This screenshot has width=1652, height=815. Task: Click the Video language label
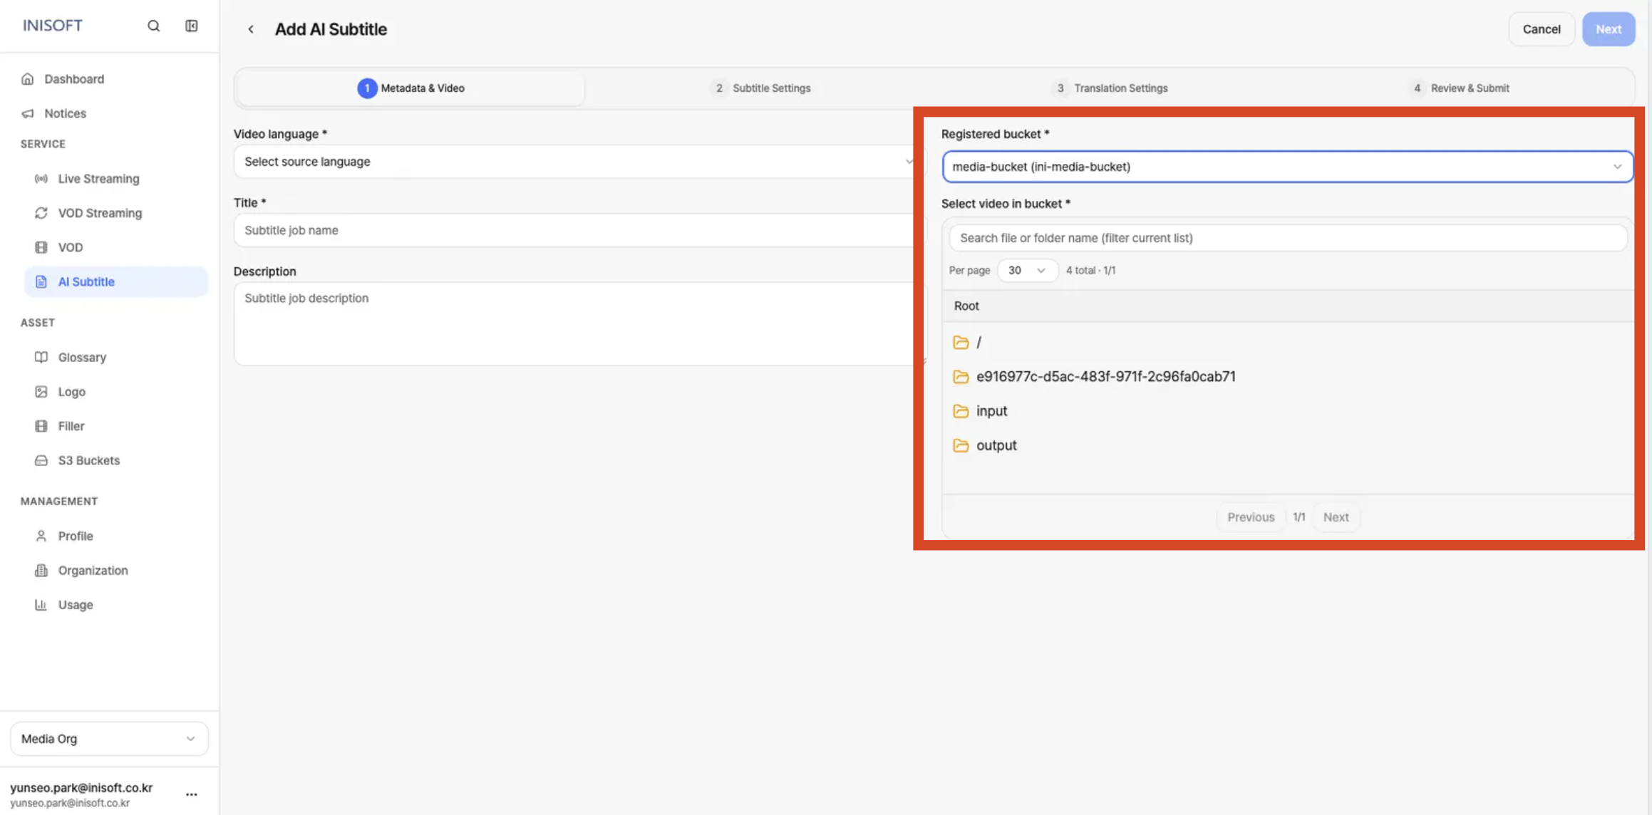coord(280,134)
